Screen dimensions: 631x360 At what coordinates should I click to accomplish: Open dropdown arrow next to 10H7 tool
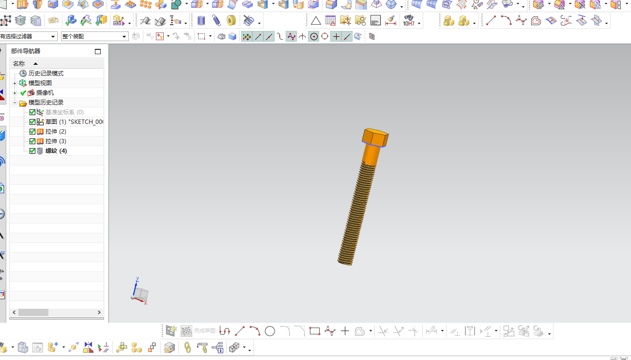419,23
